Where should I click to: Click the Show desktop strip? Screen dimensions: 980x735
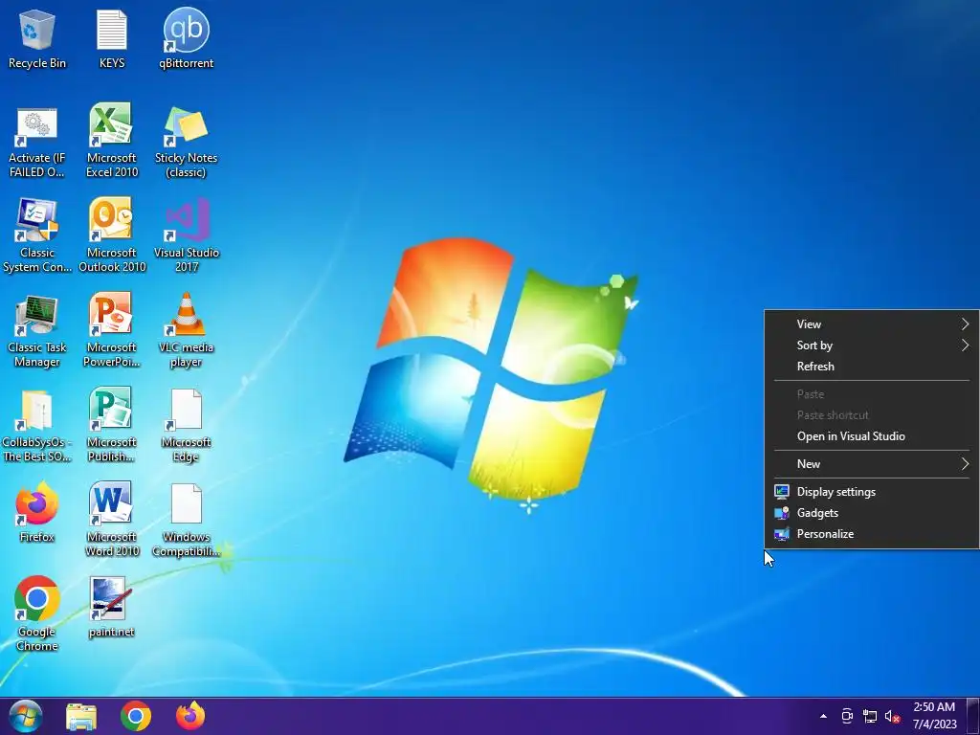pyautogui.click(x=973, y=716)
